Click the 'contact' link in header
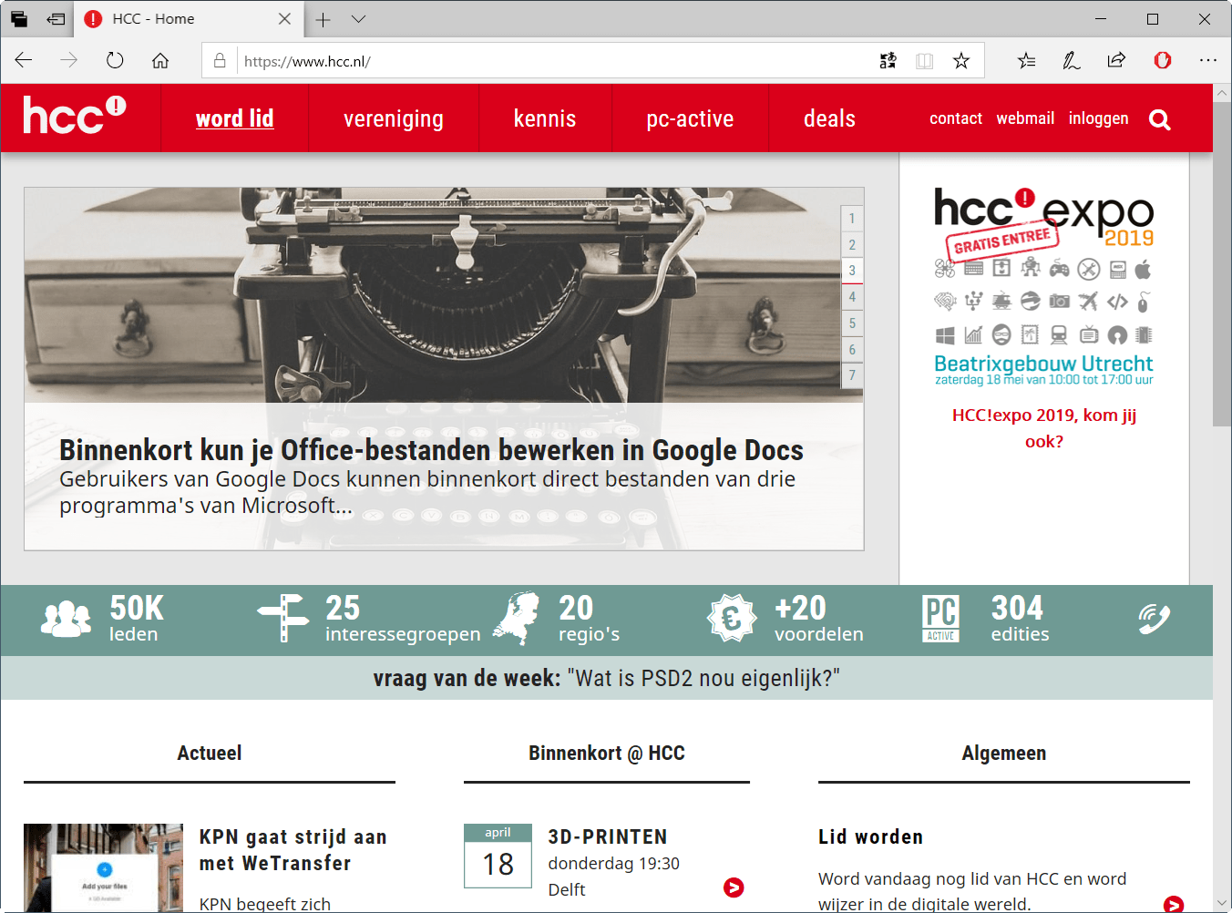The height and width of the screenshot is (913, 1232). [956, 118]
